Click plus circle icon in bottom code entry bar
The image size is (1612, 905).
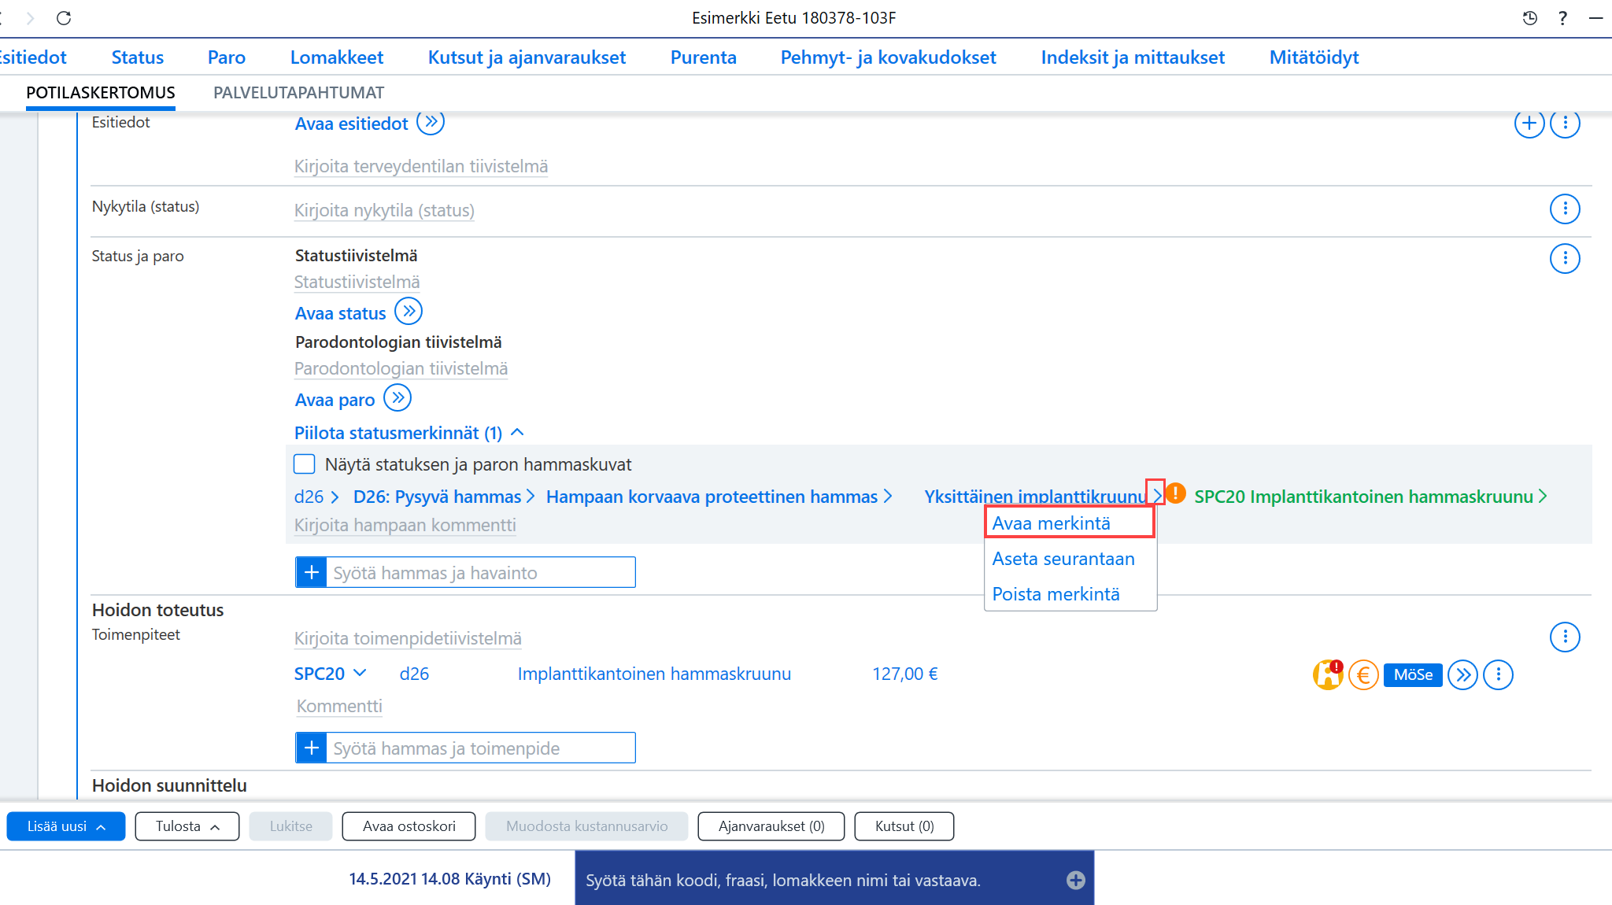click(x=1075, y=880)
